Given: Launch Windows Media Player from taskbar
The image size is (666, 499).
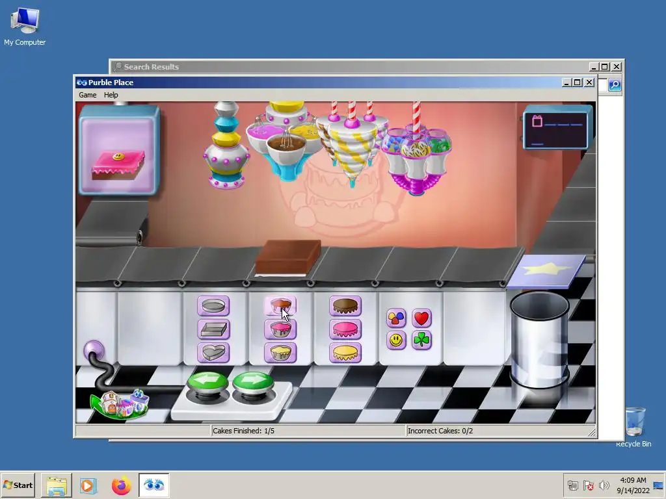Looking at the screenshot, I should (x=88, y=485).
